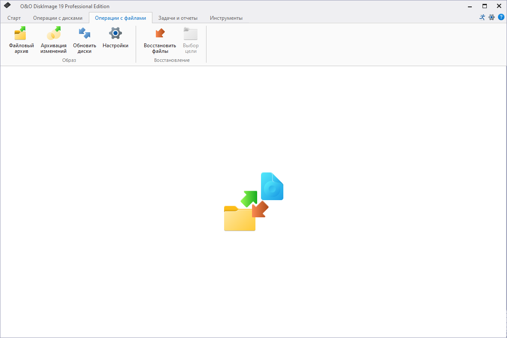The height and width of the screenshot is (338, 507).
Task: Go to Задачи и отчеты tab
Action: point(178,18)
